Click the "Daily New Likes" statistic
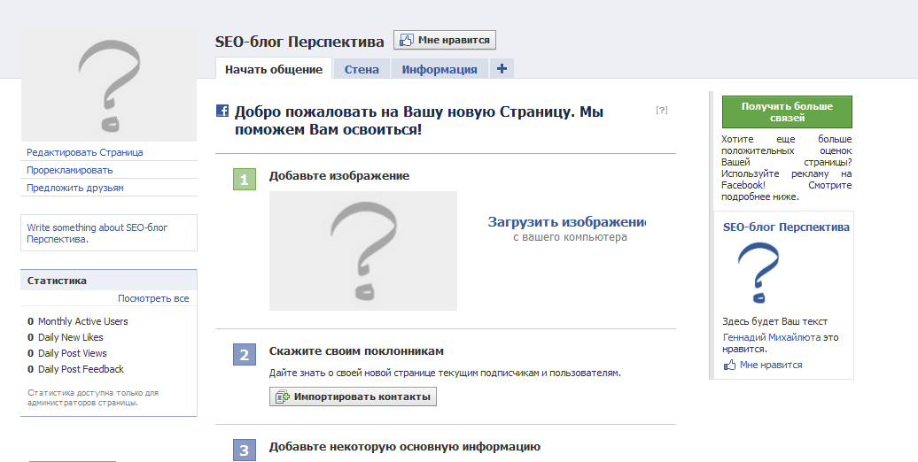This screenshot has width=918, height=462. [x=65, y=337]
